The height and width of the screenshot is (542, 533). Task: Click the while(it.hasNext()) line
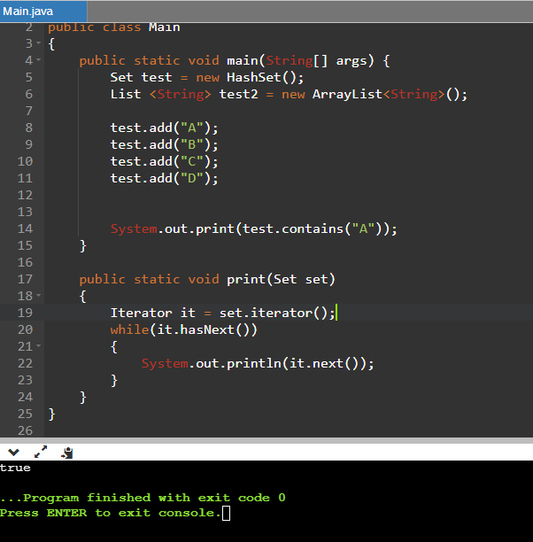(x=183, y=329)
